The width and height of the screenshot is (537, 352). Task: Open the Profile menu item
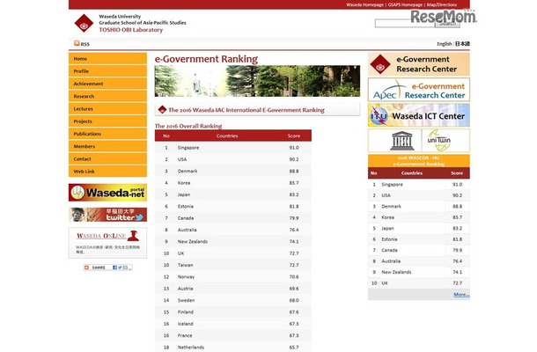point(107,71)
